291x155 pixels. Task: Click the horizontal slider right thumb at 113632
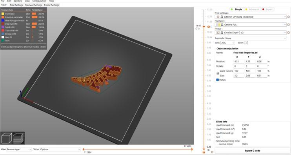coord(192,149)
